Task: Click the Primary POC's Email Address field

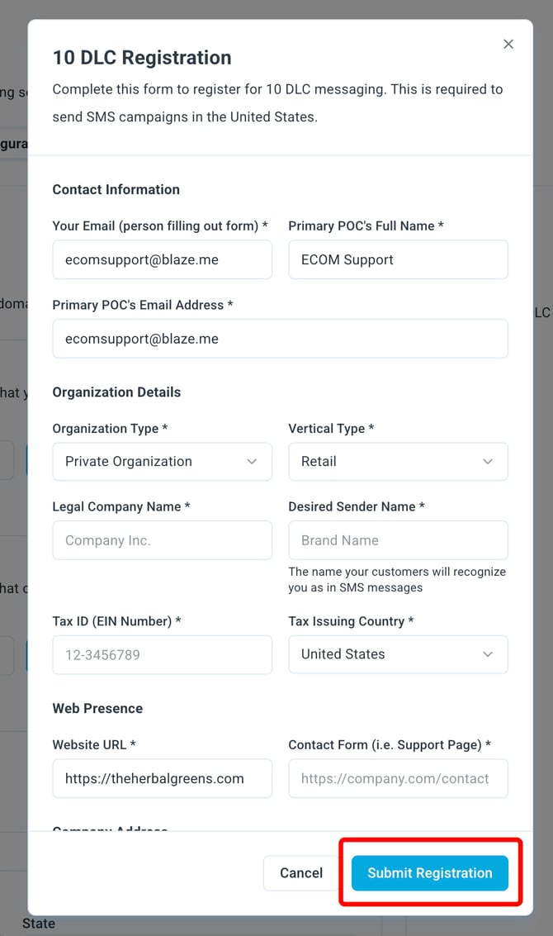Action: click(281, 339)
